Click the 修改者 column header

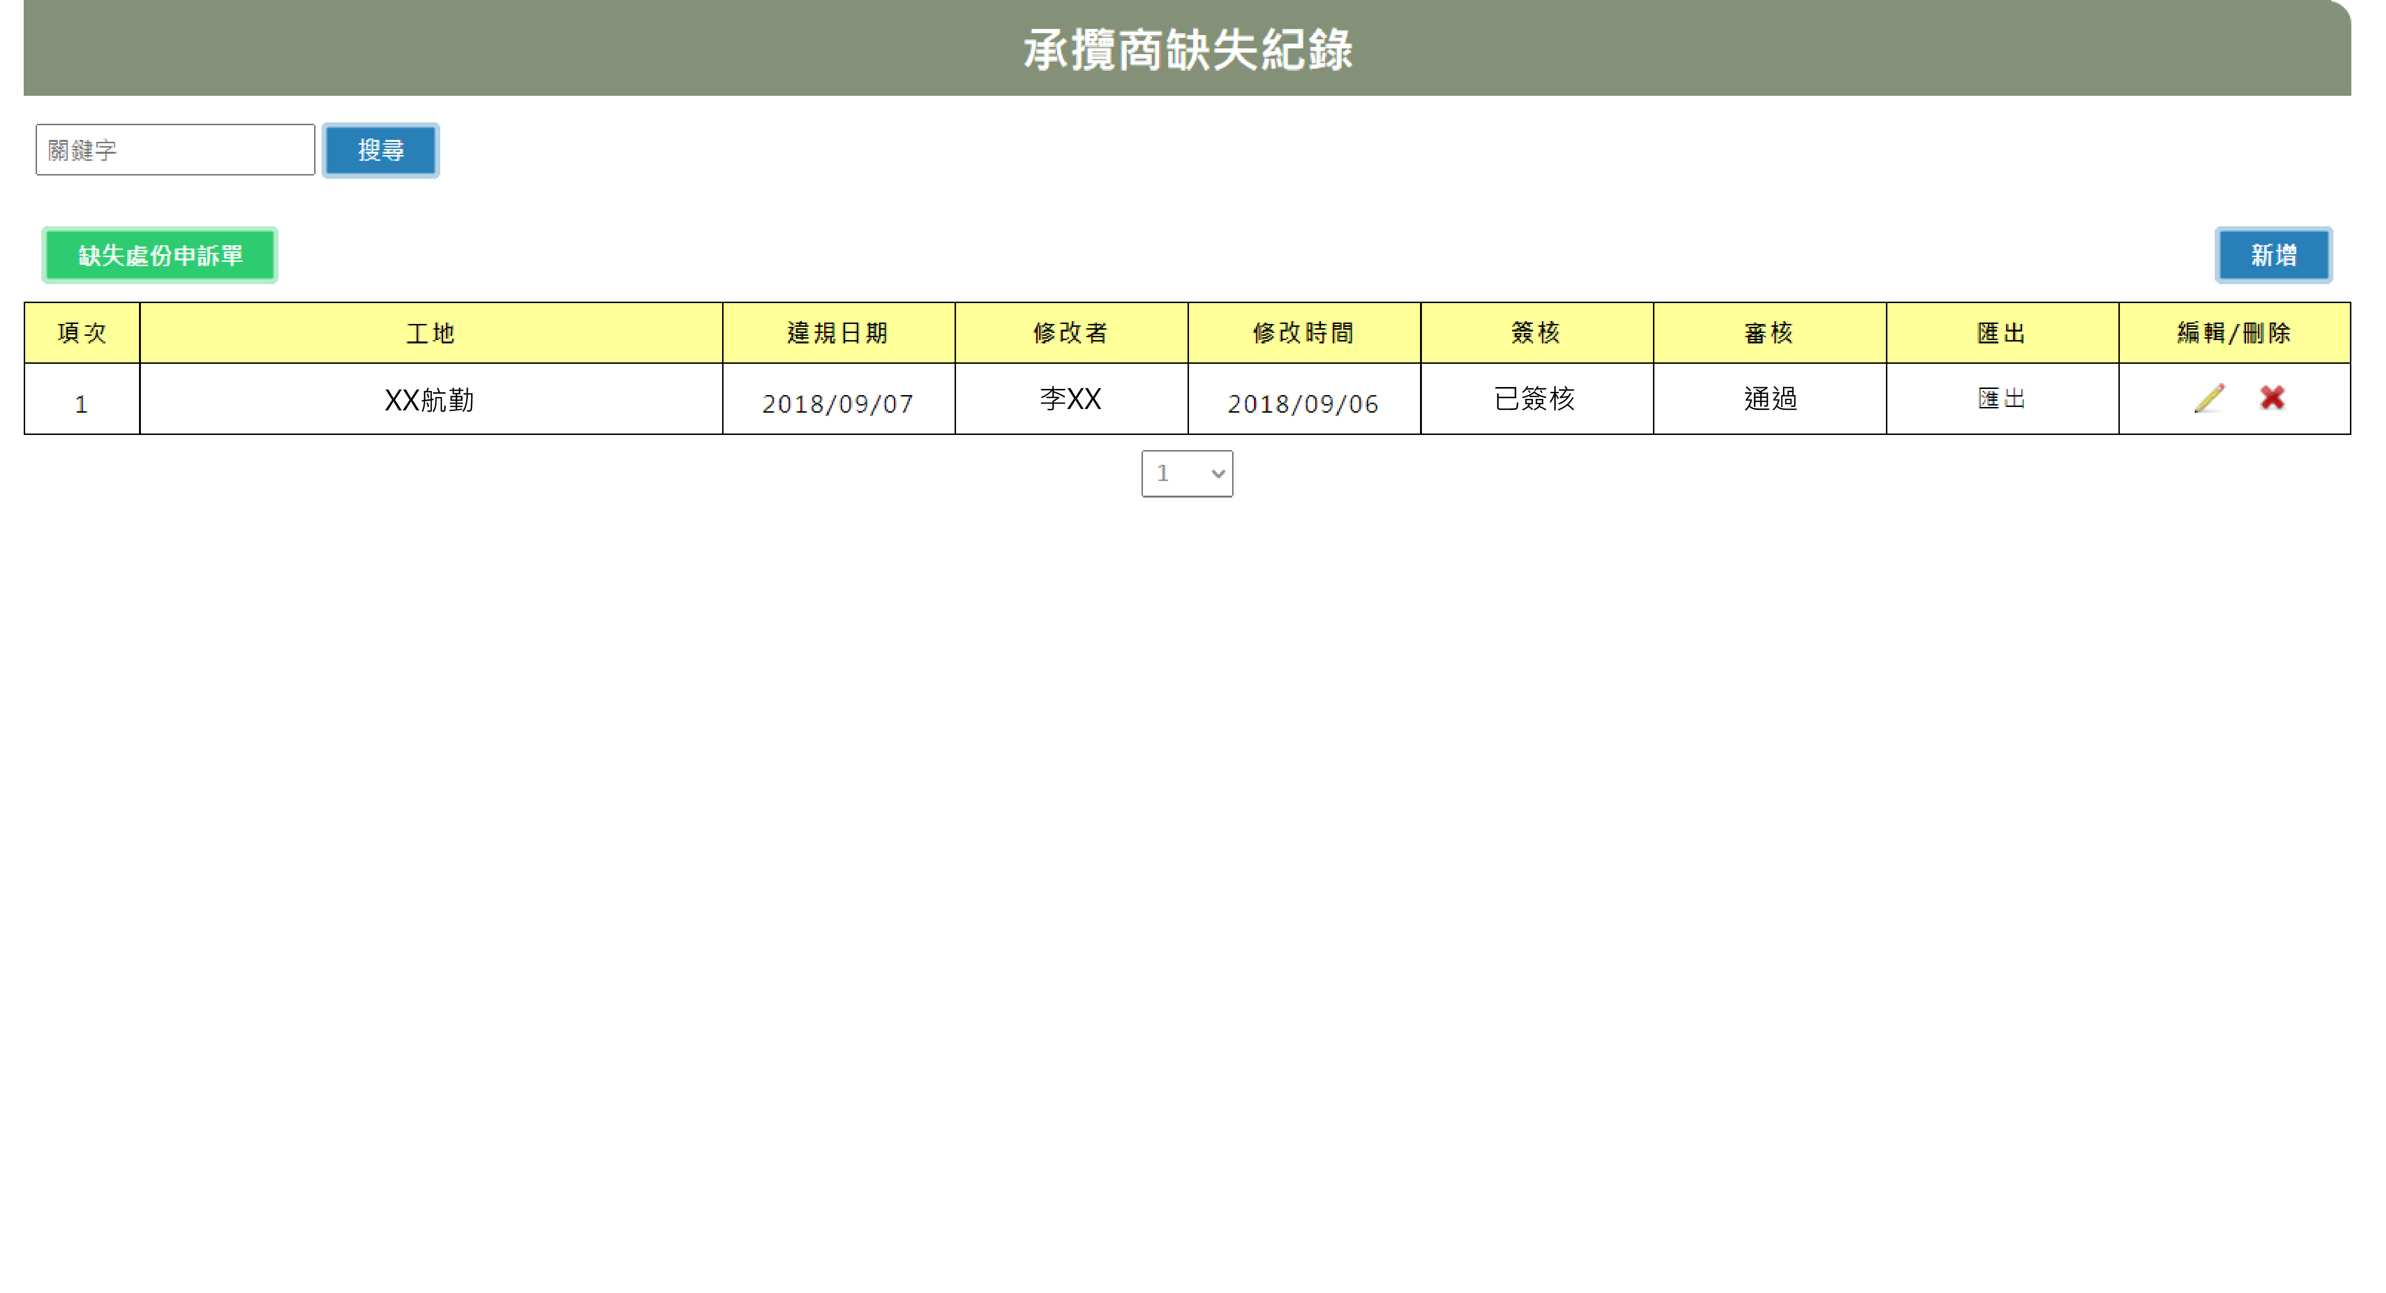1071,332
